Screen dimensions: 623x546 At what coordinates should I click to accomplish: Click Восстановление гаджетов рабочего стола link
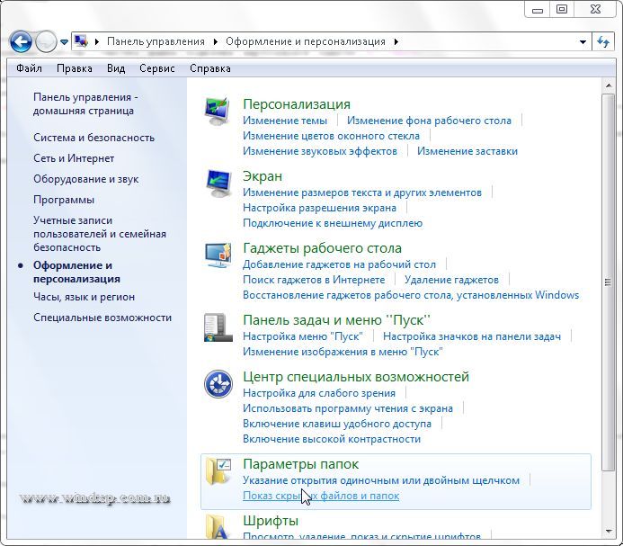(x=411, y=295)
